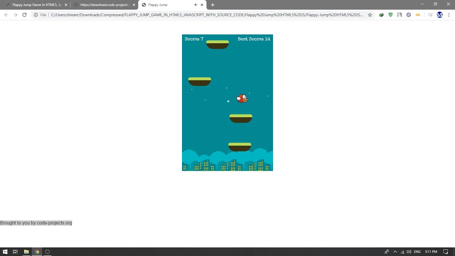
Task: Open the green shield adblock extension
Action: tap(390, 15)
